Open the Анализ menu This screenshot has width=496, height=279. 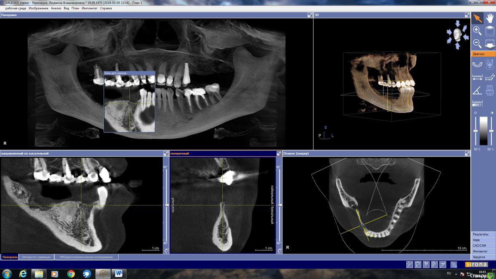coord(56,8)
